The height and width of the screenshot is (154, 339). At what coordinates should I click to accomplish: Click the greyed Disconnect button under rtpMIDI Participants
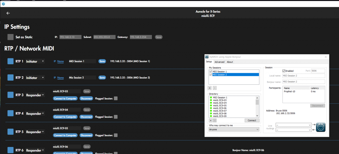coord(318,106)
